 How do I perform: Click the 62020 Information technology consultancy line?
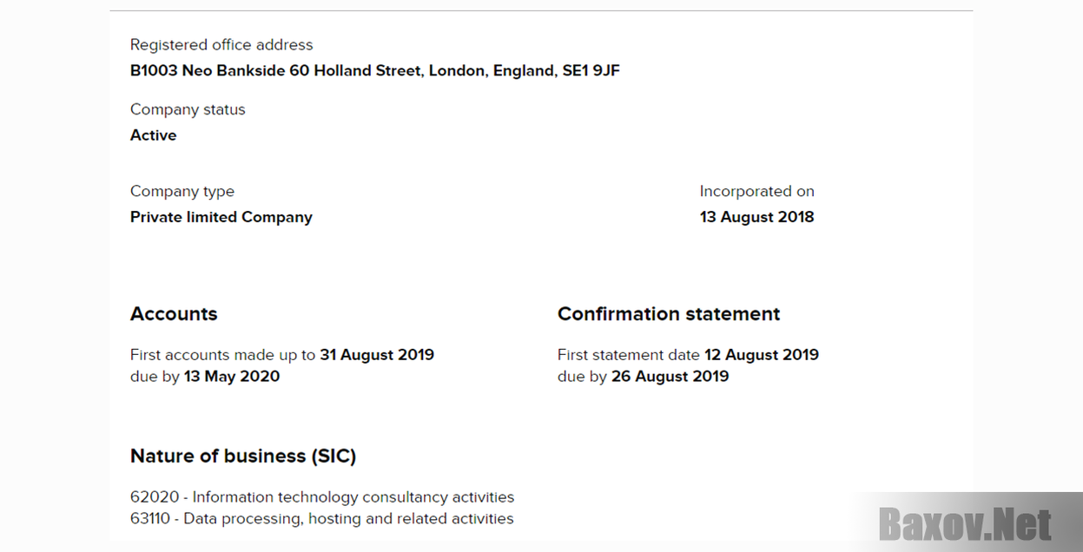coord(322,497)
